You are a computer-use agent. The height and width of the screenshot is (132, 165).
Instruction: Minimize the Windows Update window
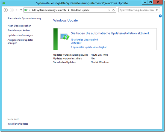point(145,2)
